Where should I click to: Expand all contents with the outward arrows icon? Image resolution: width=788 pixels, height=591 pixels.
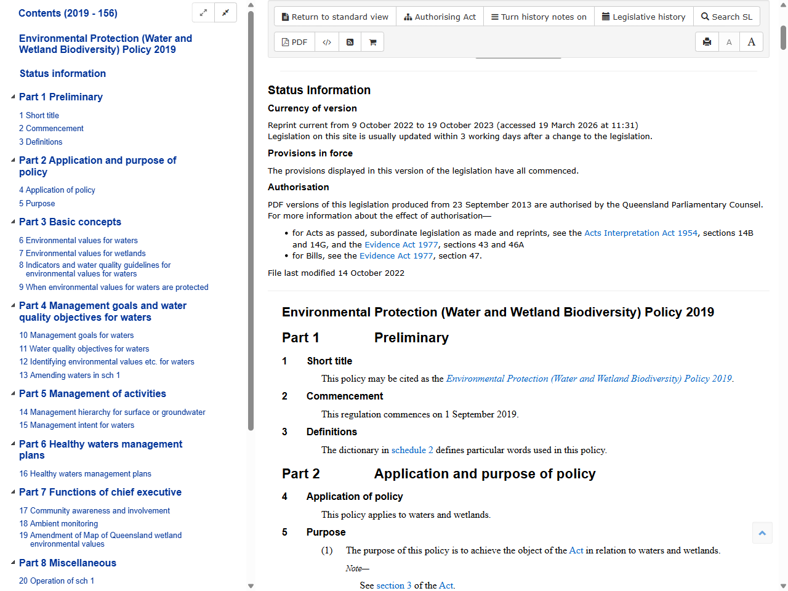pos(203,12)
